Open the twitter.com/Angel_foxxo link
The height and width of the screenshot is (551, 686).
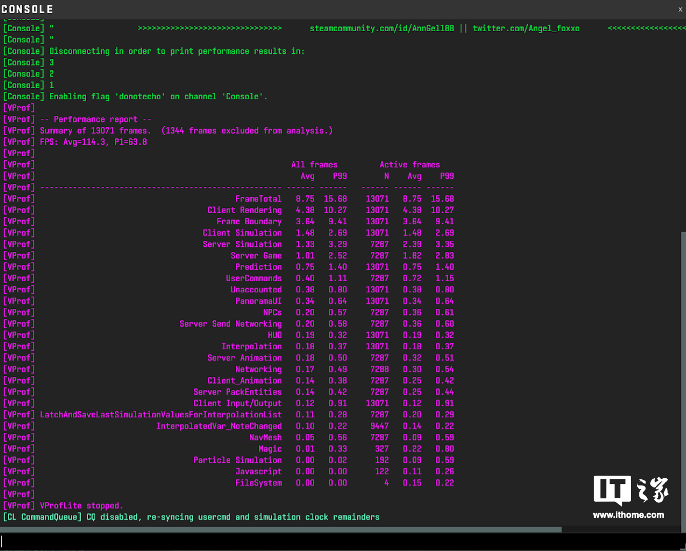click(526, 29)
